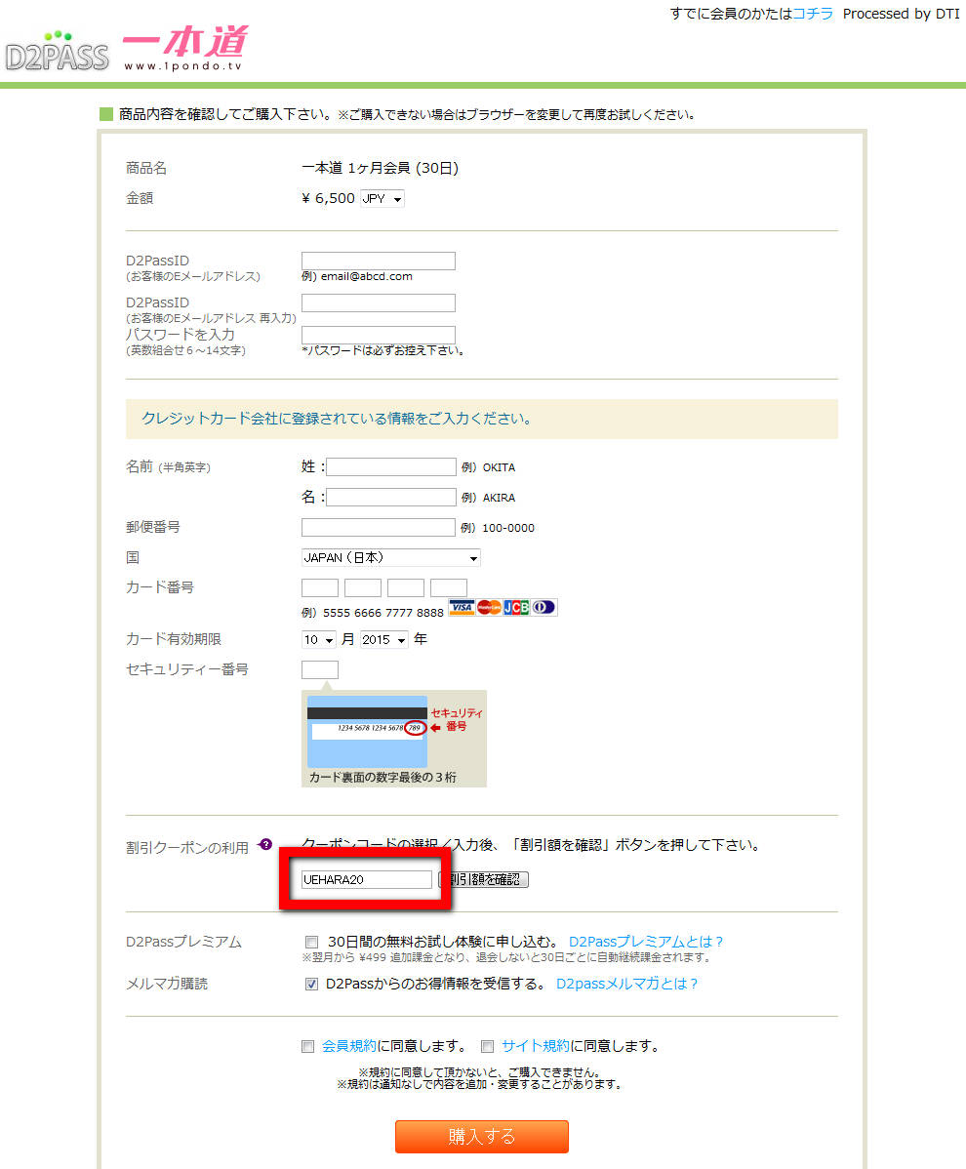966x1169 pixels.
Task: Click the orange 購入する purchase button
Action: point(481,1136)
